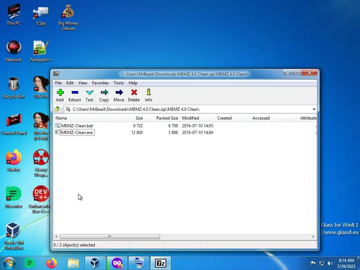
Task: Sort by Created column header
Action: tap(233, 118)
